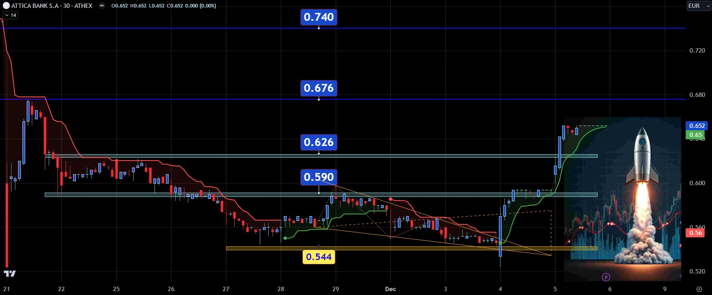Click the TradingView logo
This screenshot has height=295, width=712.
coord(9,273)
